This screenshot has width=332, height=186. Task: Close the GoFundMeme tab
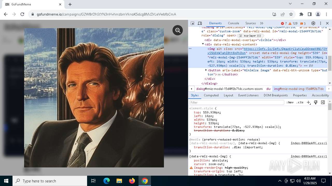[60, 4]
